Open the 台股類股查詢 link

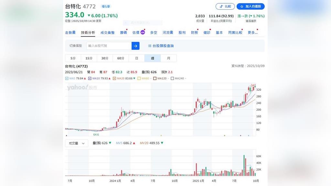(163, 46)
